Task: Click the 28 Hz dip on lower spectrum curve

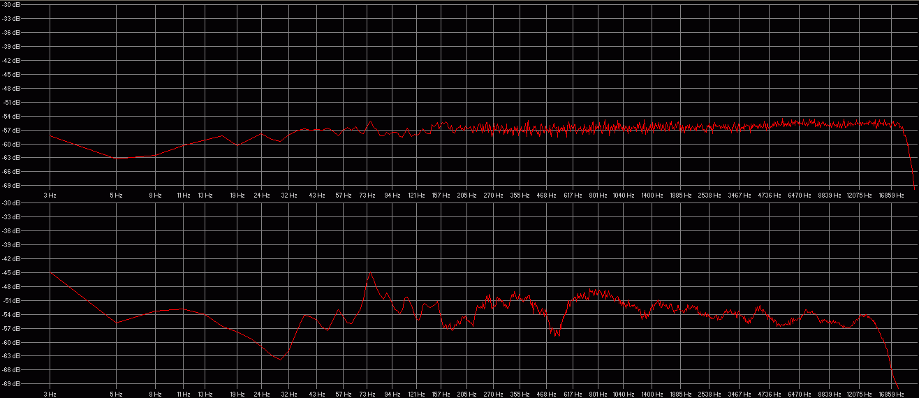Action: (x=280, y=359)
